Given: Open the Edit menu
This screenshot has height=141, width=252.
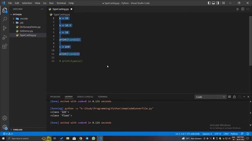Looking at the screenshot, I should pos(17,3).
